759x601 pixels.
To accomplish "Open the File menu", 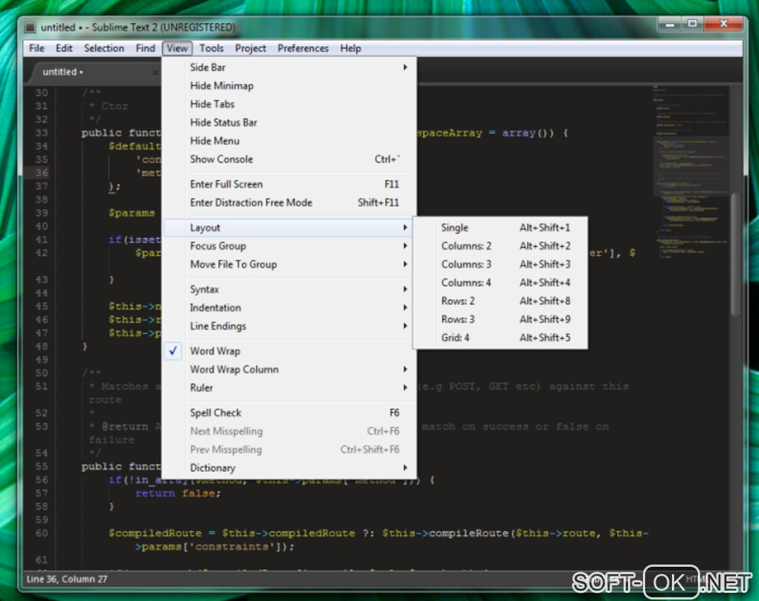I will pyautogui.click(x=36, y=48).
